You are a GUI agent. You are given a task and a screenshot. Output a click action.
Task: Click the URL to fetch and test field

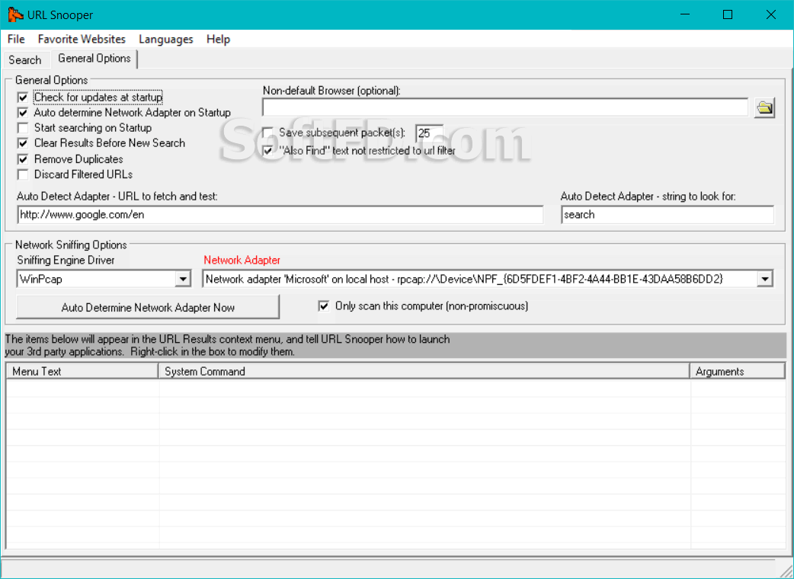pyautogui.click(x=280, y=215)
